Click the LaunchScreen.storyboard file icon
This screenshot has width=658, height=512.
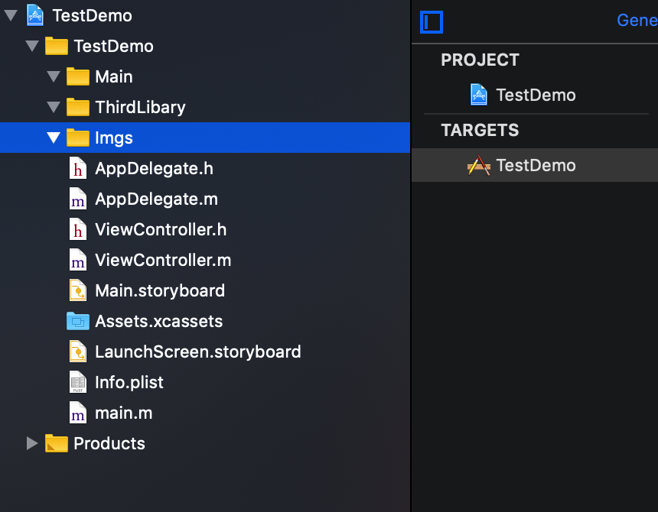pos(77,352)
